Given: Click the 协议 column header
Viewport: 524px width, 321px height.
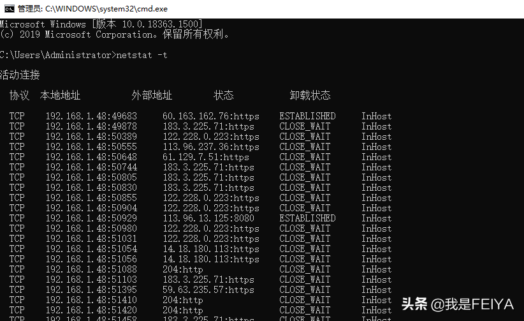Looking at the screenshot, I should (19, 95).
